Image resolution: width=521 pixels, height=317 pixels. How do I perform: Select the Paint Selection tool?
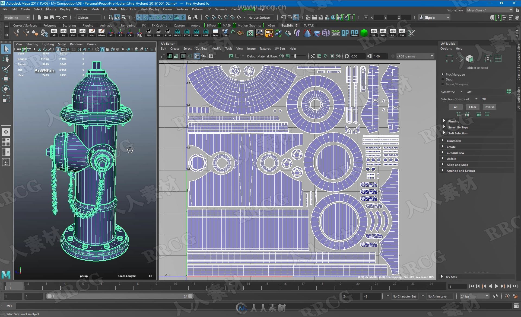(x=6, y=69)
